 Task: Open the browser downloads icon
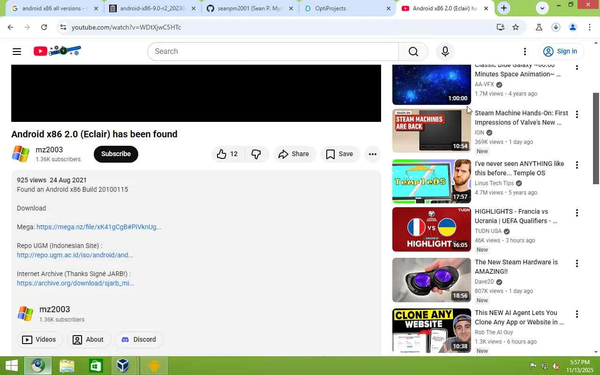pyautogui.click(x=556, y=27)
